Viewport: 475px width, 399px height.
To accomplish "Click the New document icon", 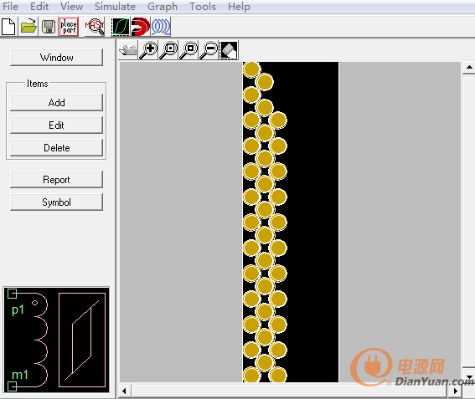I will point(8,27).
